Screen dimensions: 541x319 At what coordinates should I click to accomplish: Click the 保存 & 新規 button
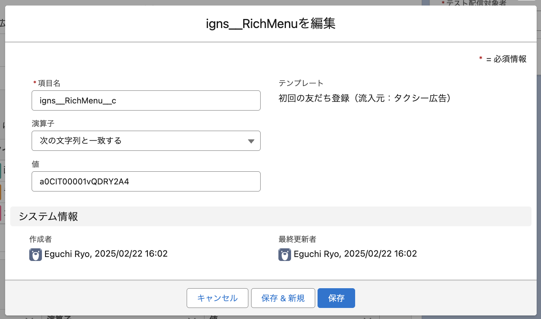(283, 298)
